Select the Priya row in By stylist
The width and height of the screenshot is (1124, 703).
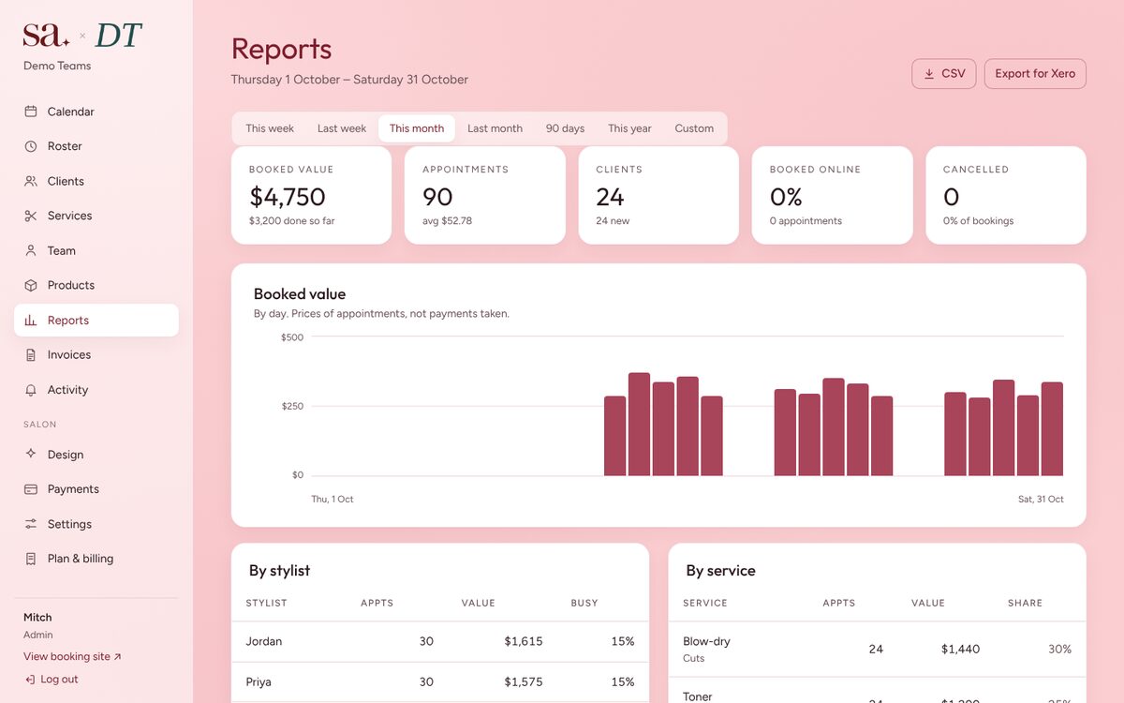[440, 682]
